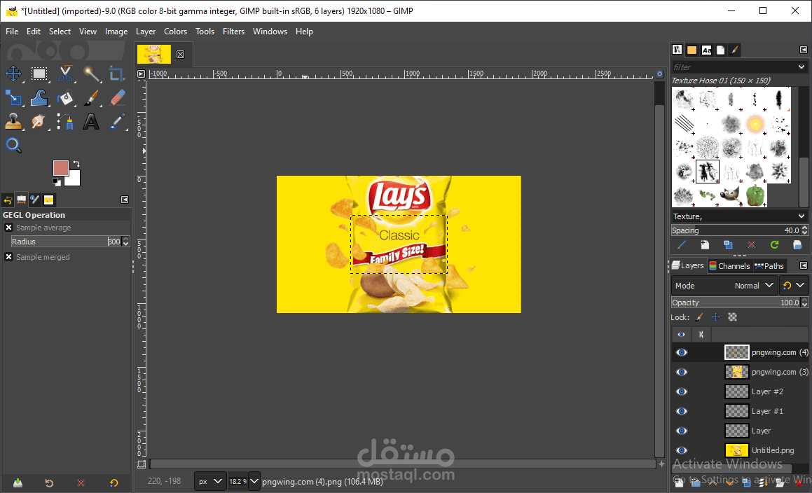Toggle lock position and size
The width and height of the screenshot is (812, 493).
click(x=716, y=317)
